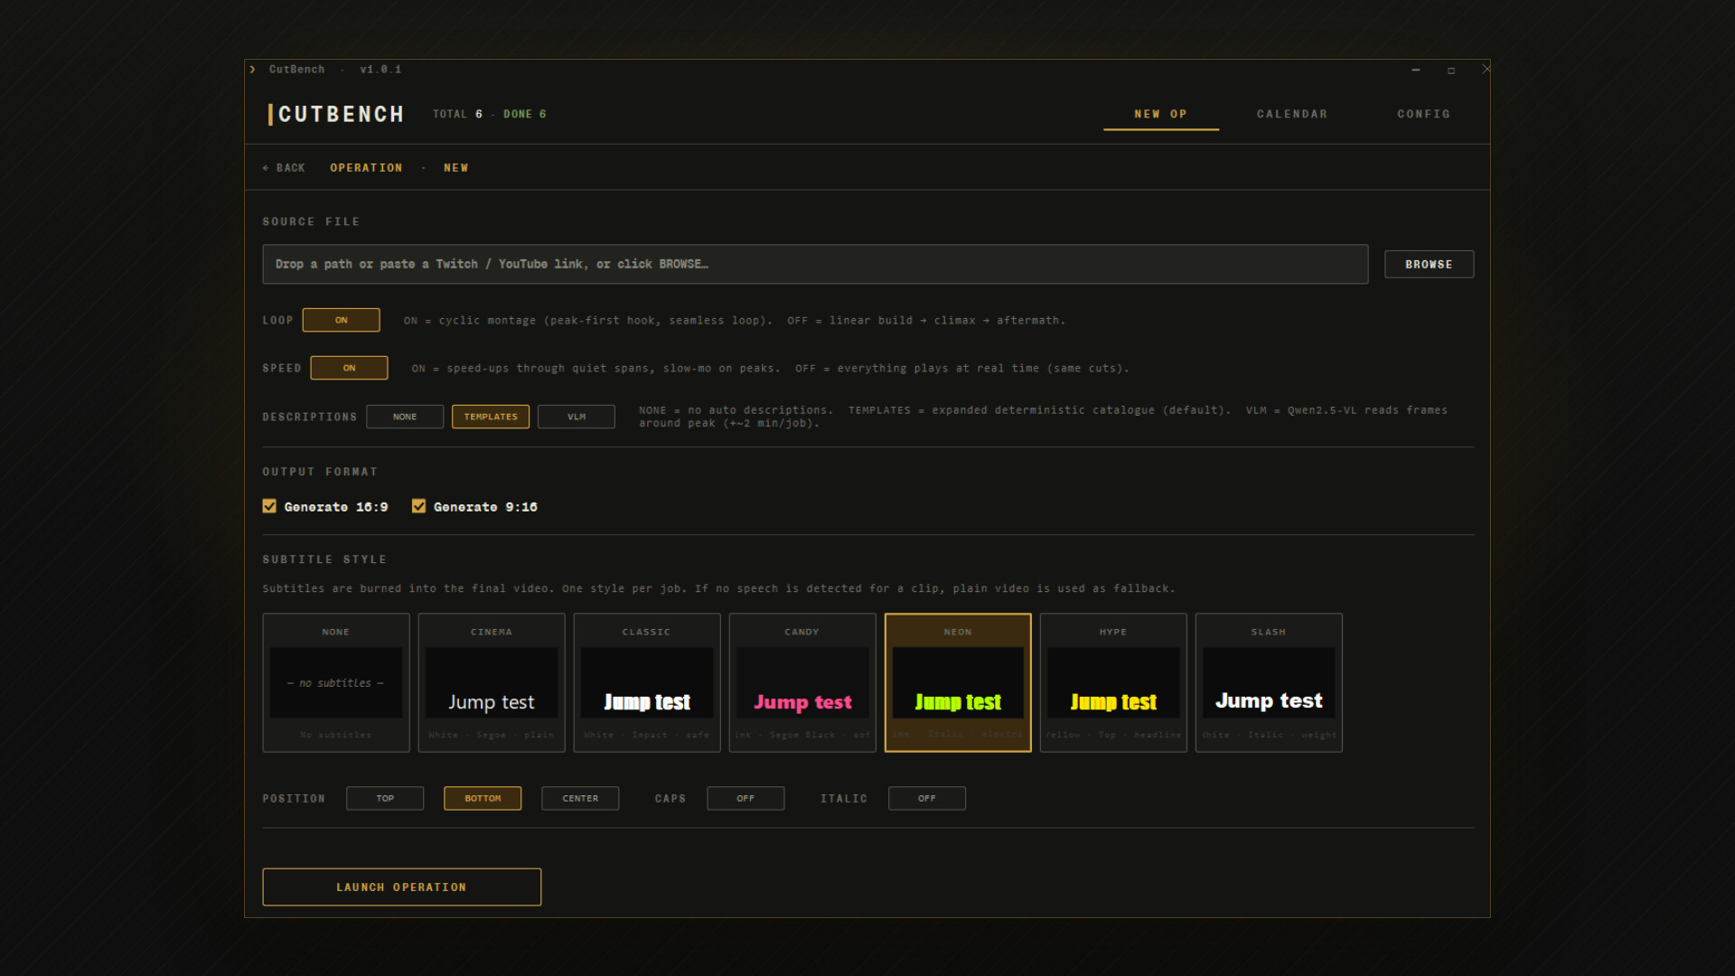Click the OPERATION breadcrumb label

point(366,168)
